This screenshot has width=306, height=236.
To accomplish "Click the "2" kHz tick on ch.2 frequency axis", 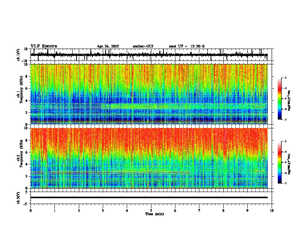I will click(x=27, y=176).
